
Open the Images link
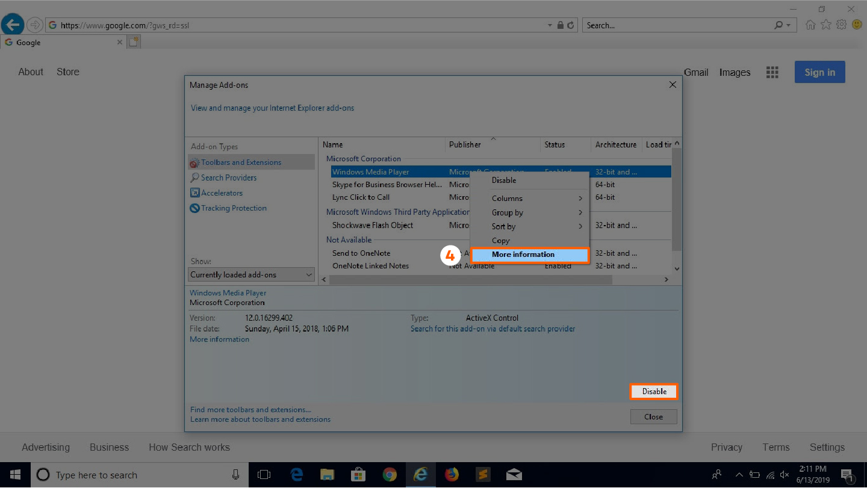(x=735, y=72)
